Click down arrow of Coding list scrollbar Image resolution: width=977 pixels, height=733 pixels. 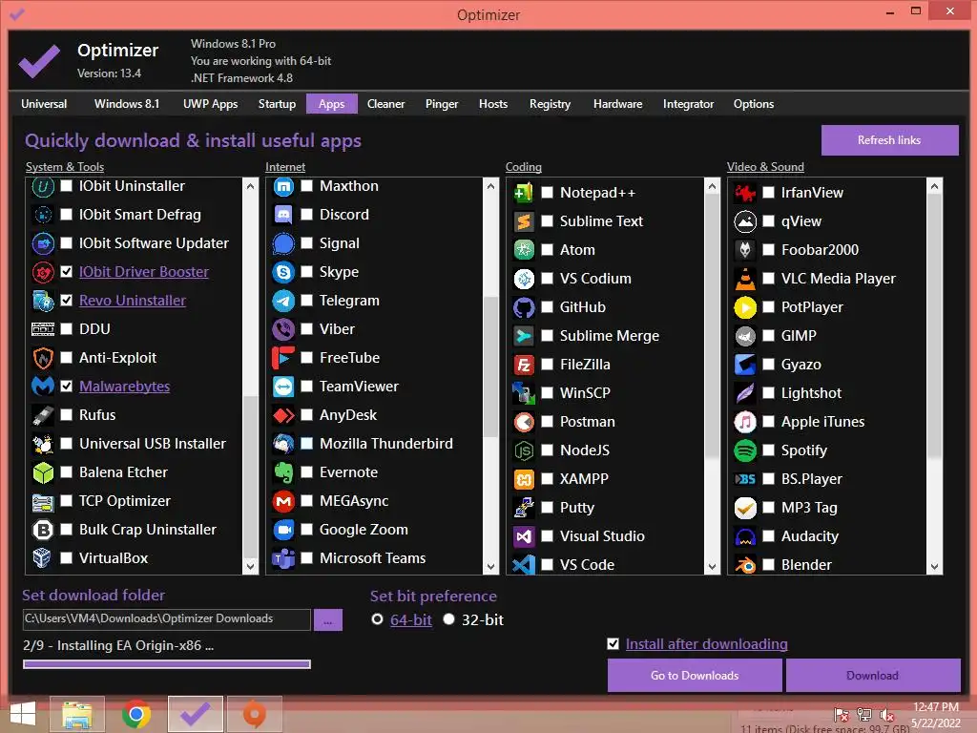712,566
